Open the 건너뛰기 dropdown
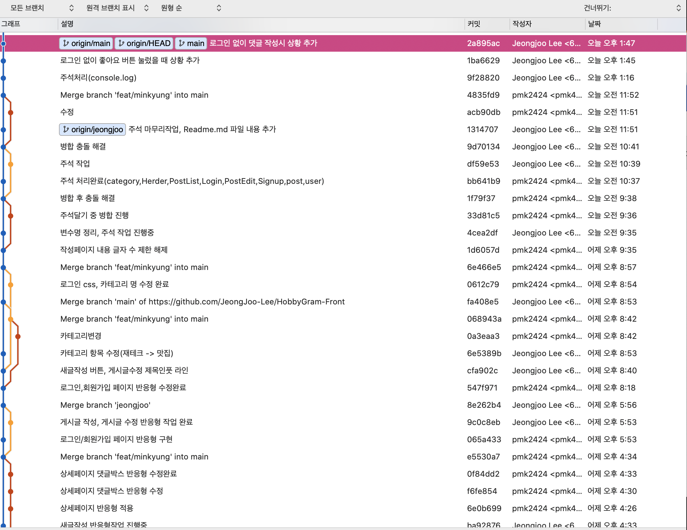Screen dimensions: 687x530 [632, 8]
